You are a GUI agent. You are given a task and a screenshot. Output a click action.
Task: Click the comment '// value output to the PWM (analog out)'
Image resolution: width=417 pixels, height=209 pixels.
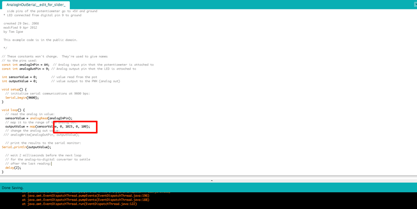tap(85, 81)
